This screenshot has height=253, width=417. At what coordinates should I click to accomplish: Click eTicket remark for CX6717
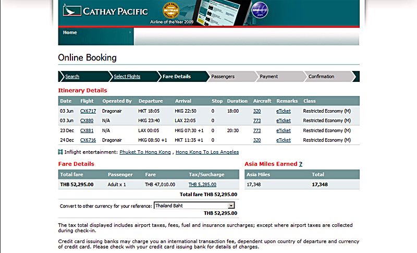[x=284, y=111]
